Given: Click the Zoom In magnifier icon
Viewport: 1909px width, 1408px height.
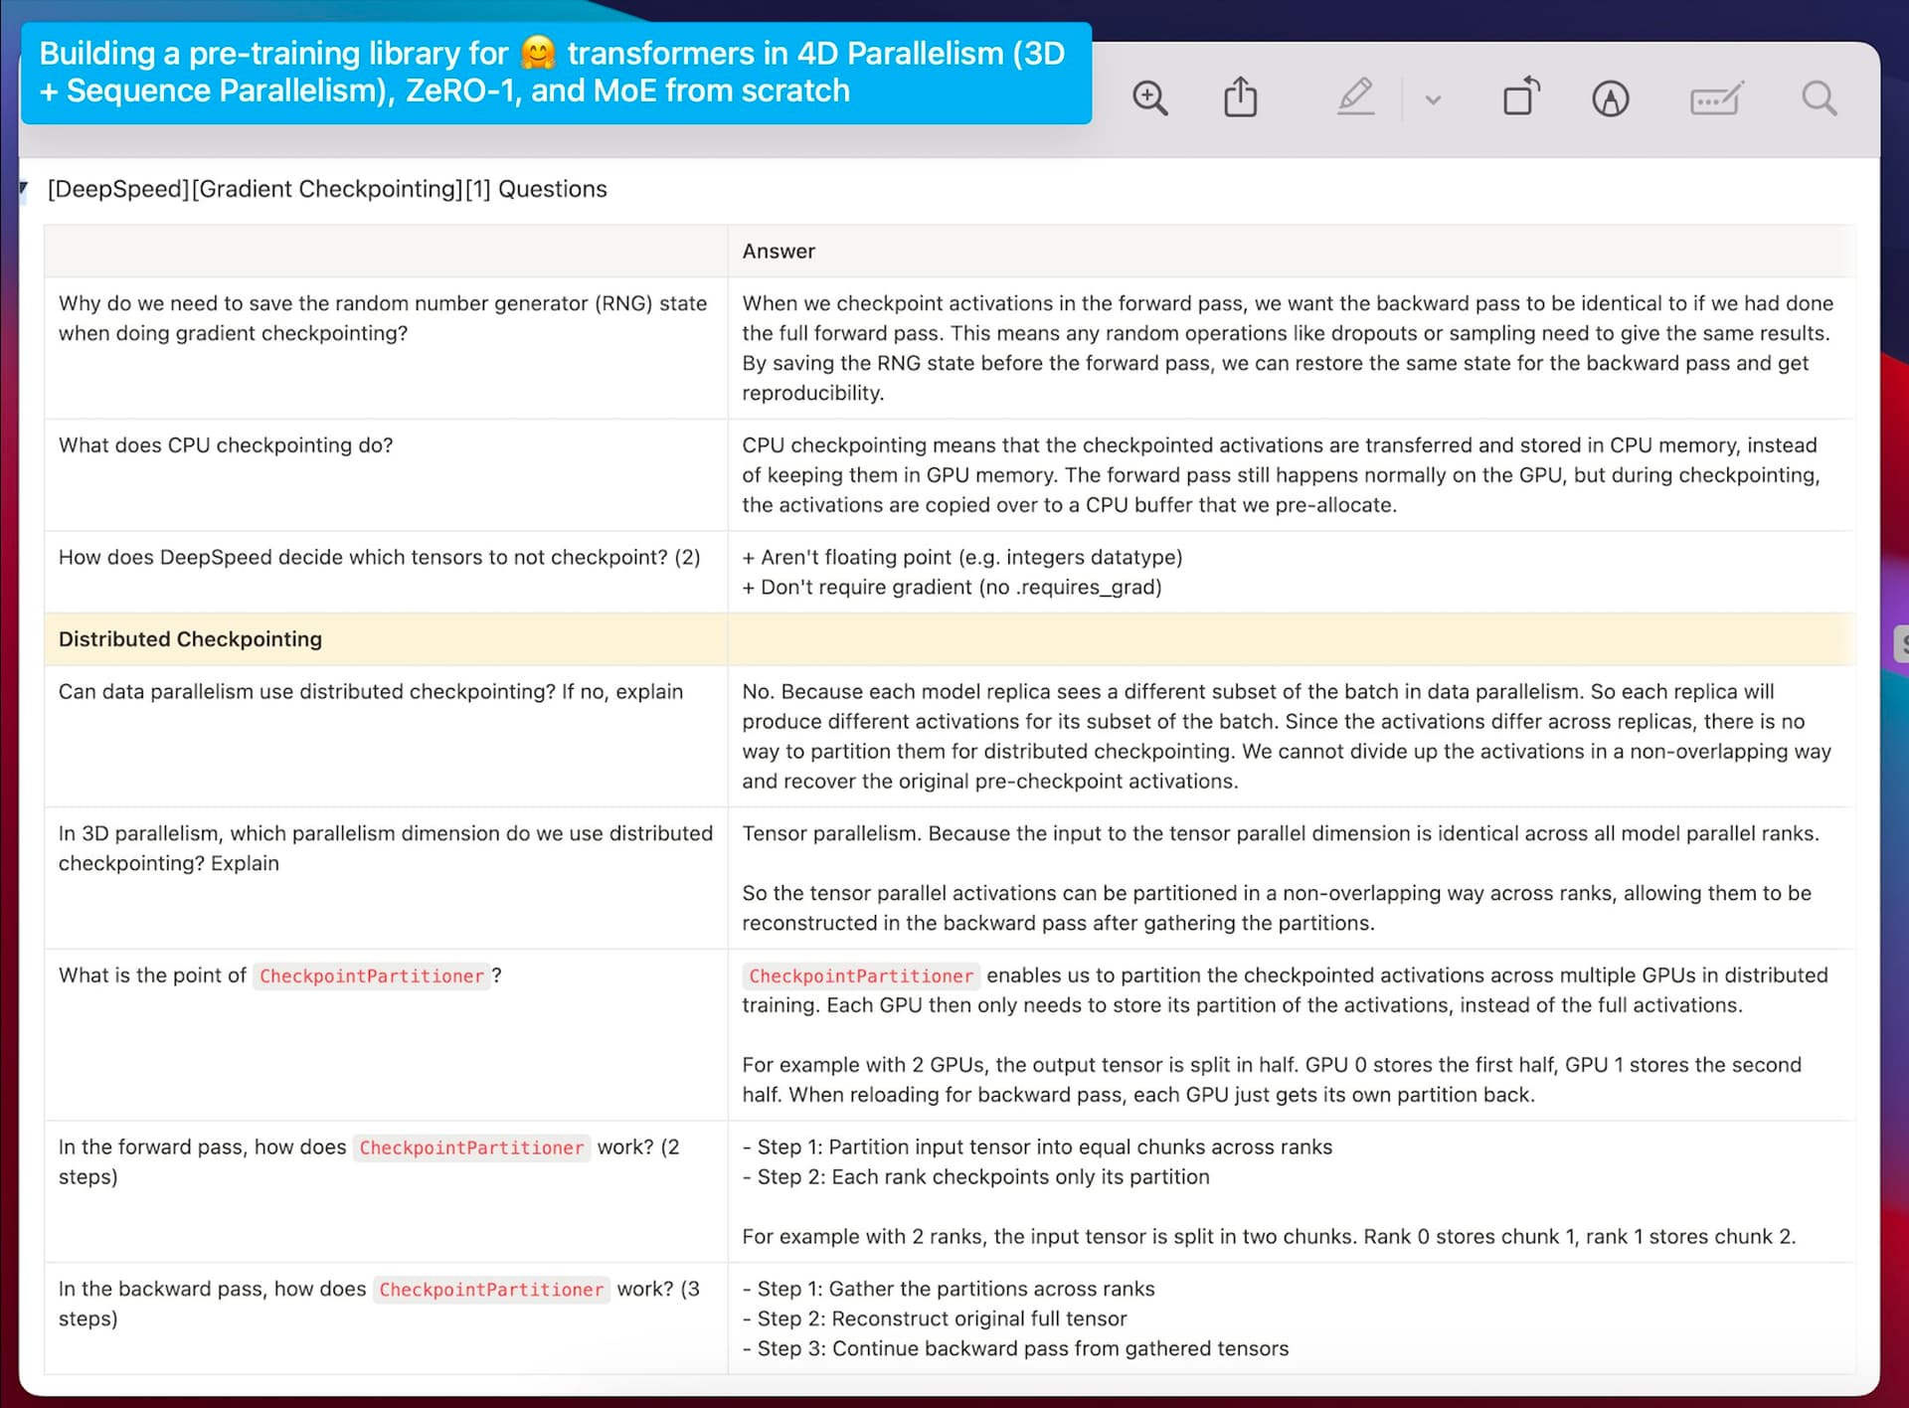Looking at the screenshot, I should click(x=1149, y=98).
